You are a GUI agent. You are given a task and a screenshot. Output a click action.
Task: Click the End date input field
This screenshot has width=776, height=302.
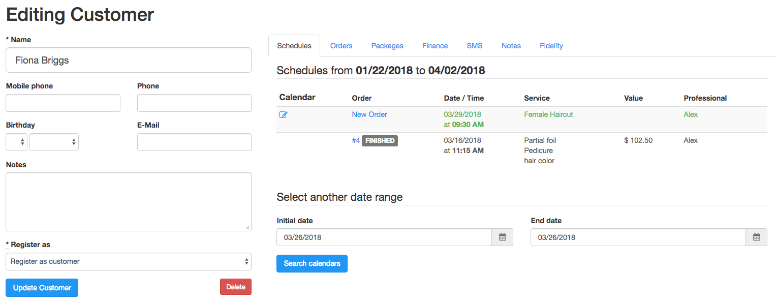(x=638, y=237)
